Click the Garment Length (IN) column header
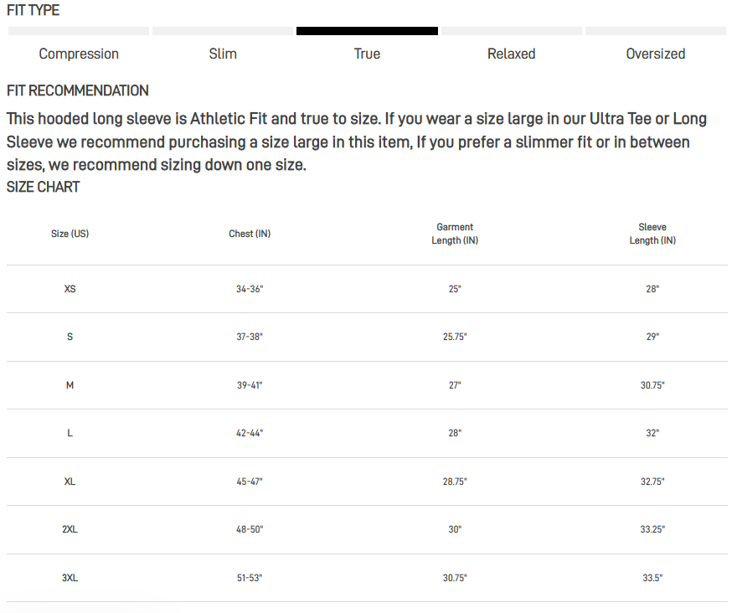 (455, 234)
